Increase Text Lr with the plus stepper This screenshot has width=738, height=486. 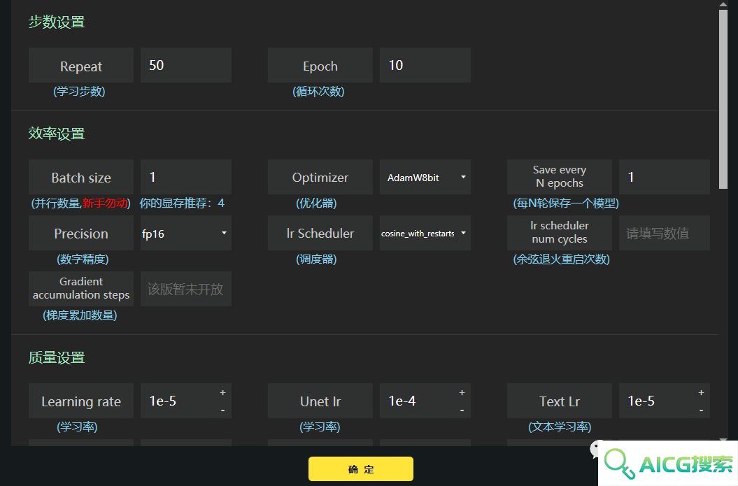tap(701, 392)
